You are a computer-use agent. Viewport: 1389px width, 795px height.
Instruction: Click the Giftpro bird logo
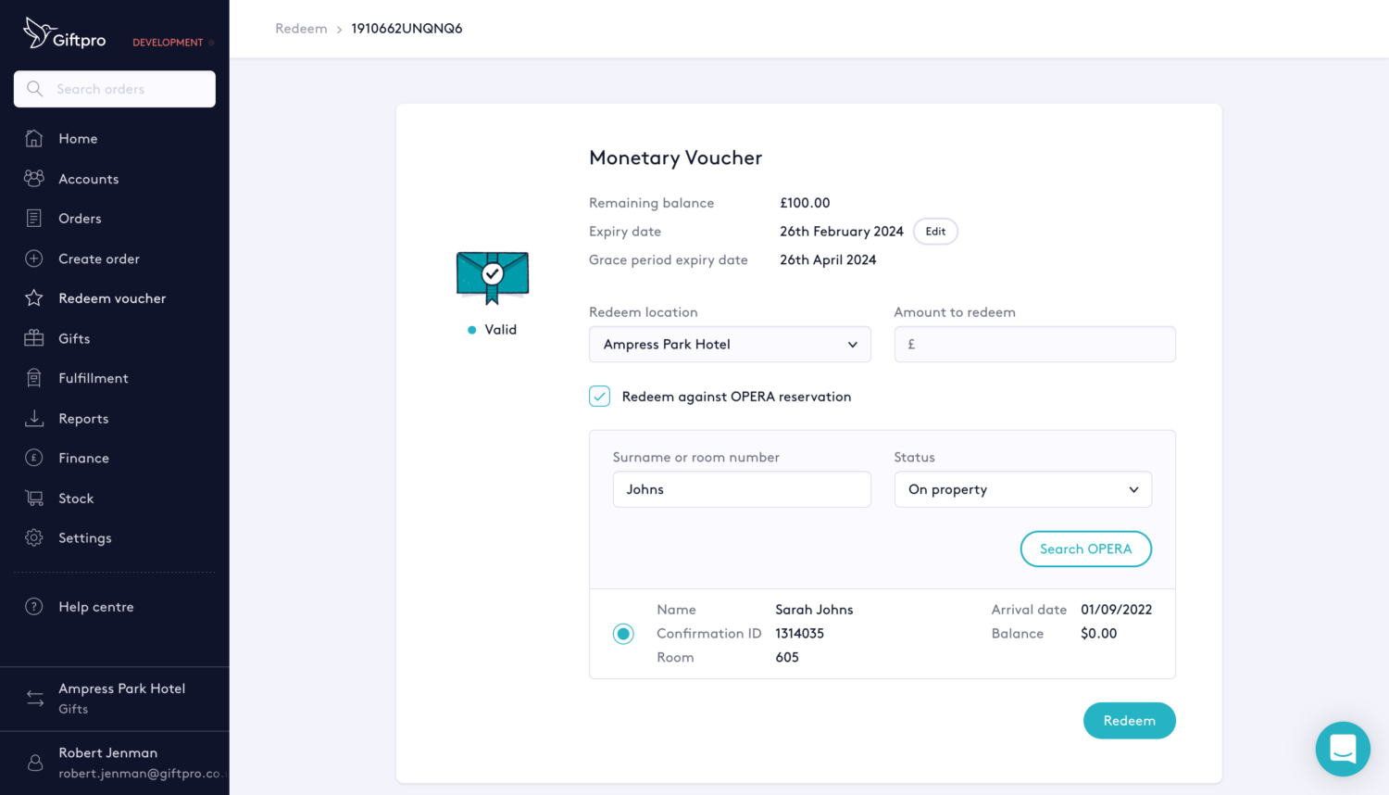coord(37,32)
